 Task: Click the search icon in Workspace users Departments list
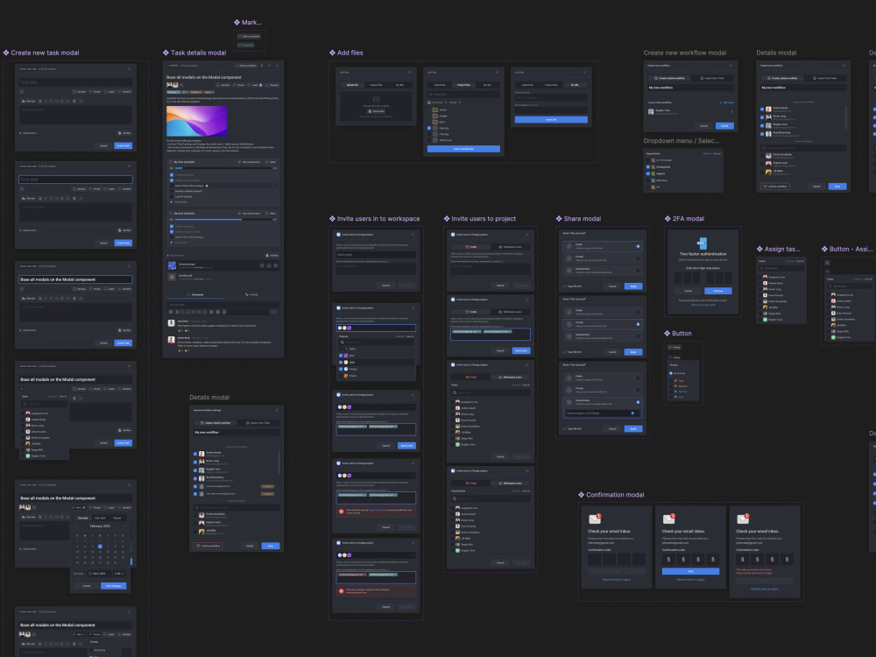pos(454,498)
